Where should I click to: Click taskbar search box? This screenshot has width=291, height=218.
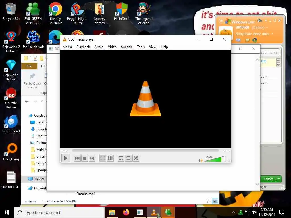point(59,212)
